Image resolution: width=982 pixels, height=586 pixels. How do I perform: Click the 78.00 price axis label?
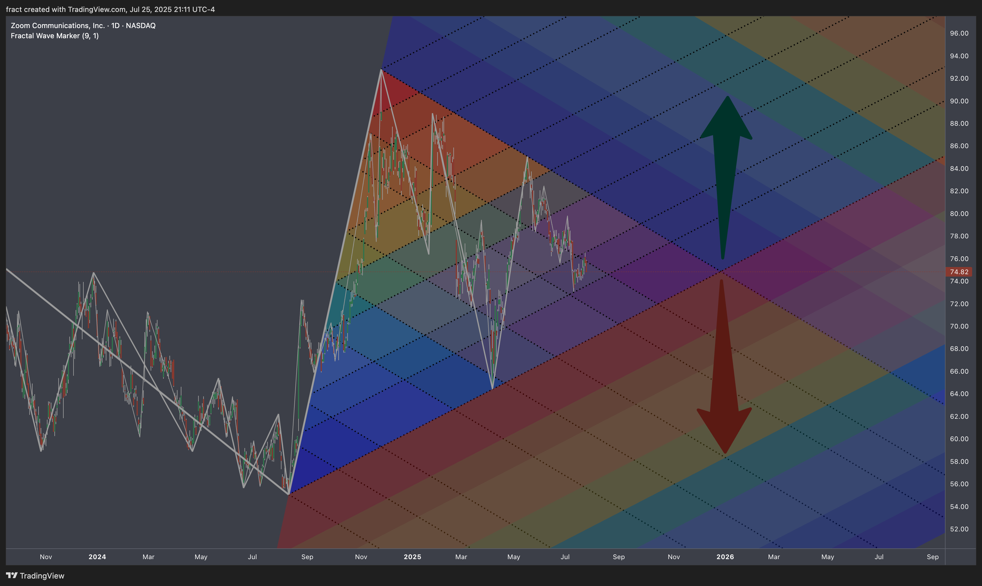959,236
